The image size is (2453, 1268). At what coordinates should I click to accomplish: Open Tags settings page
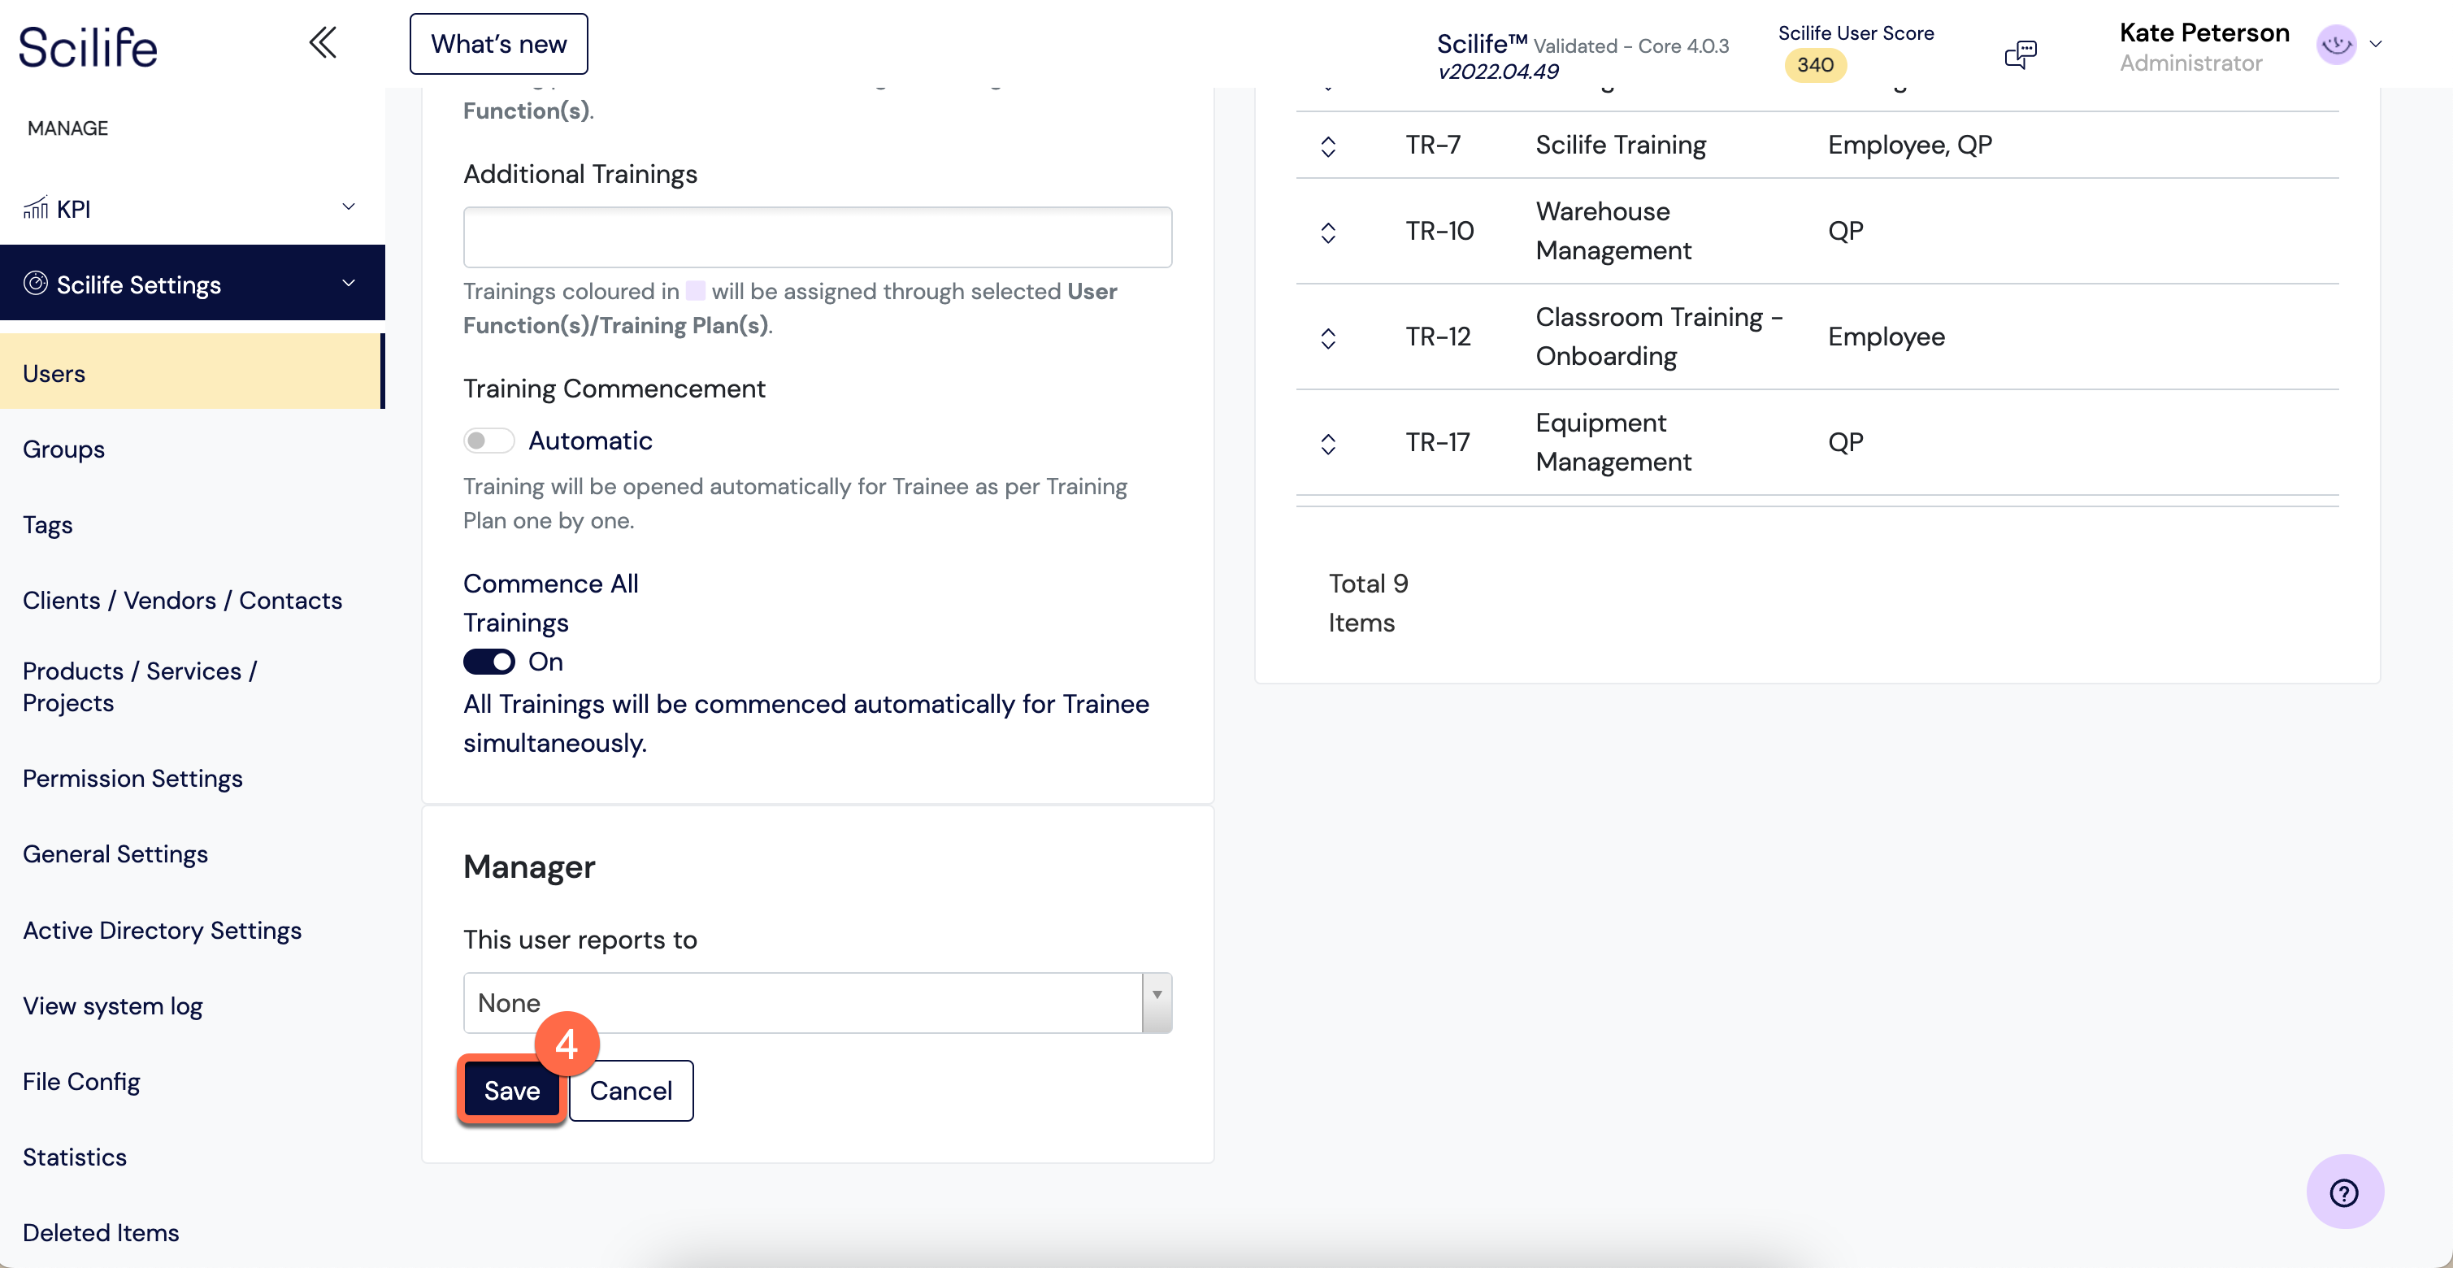coord(48,524)
